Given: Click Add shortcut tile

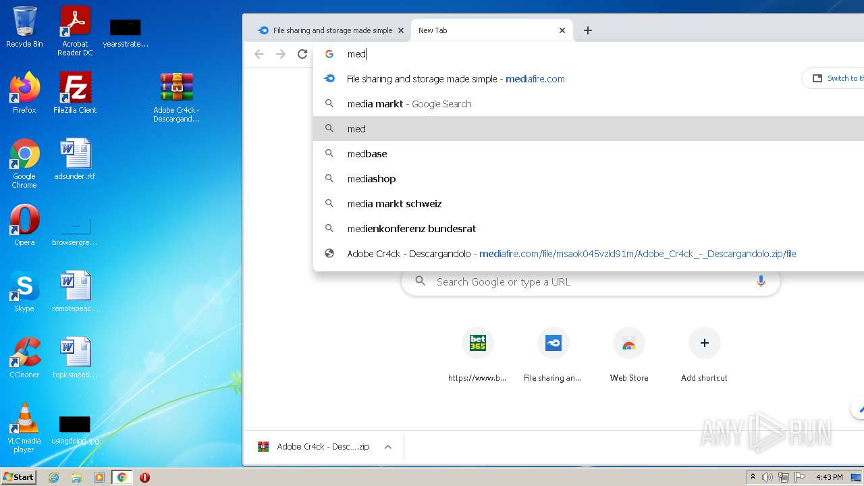Looking at the screenshot, I should point(704,355).
